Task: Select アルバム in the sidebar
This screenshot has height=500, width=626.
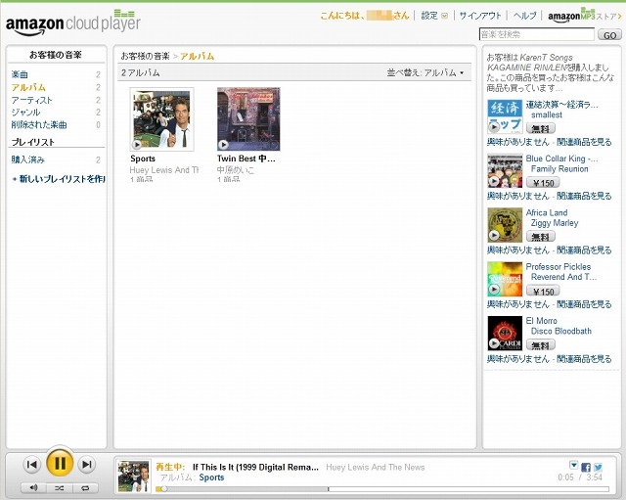Action: [x=28, y=87]
